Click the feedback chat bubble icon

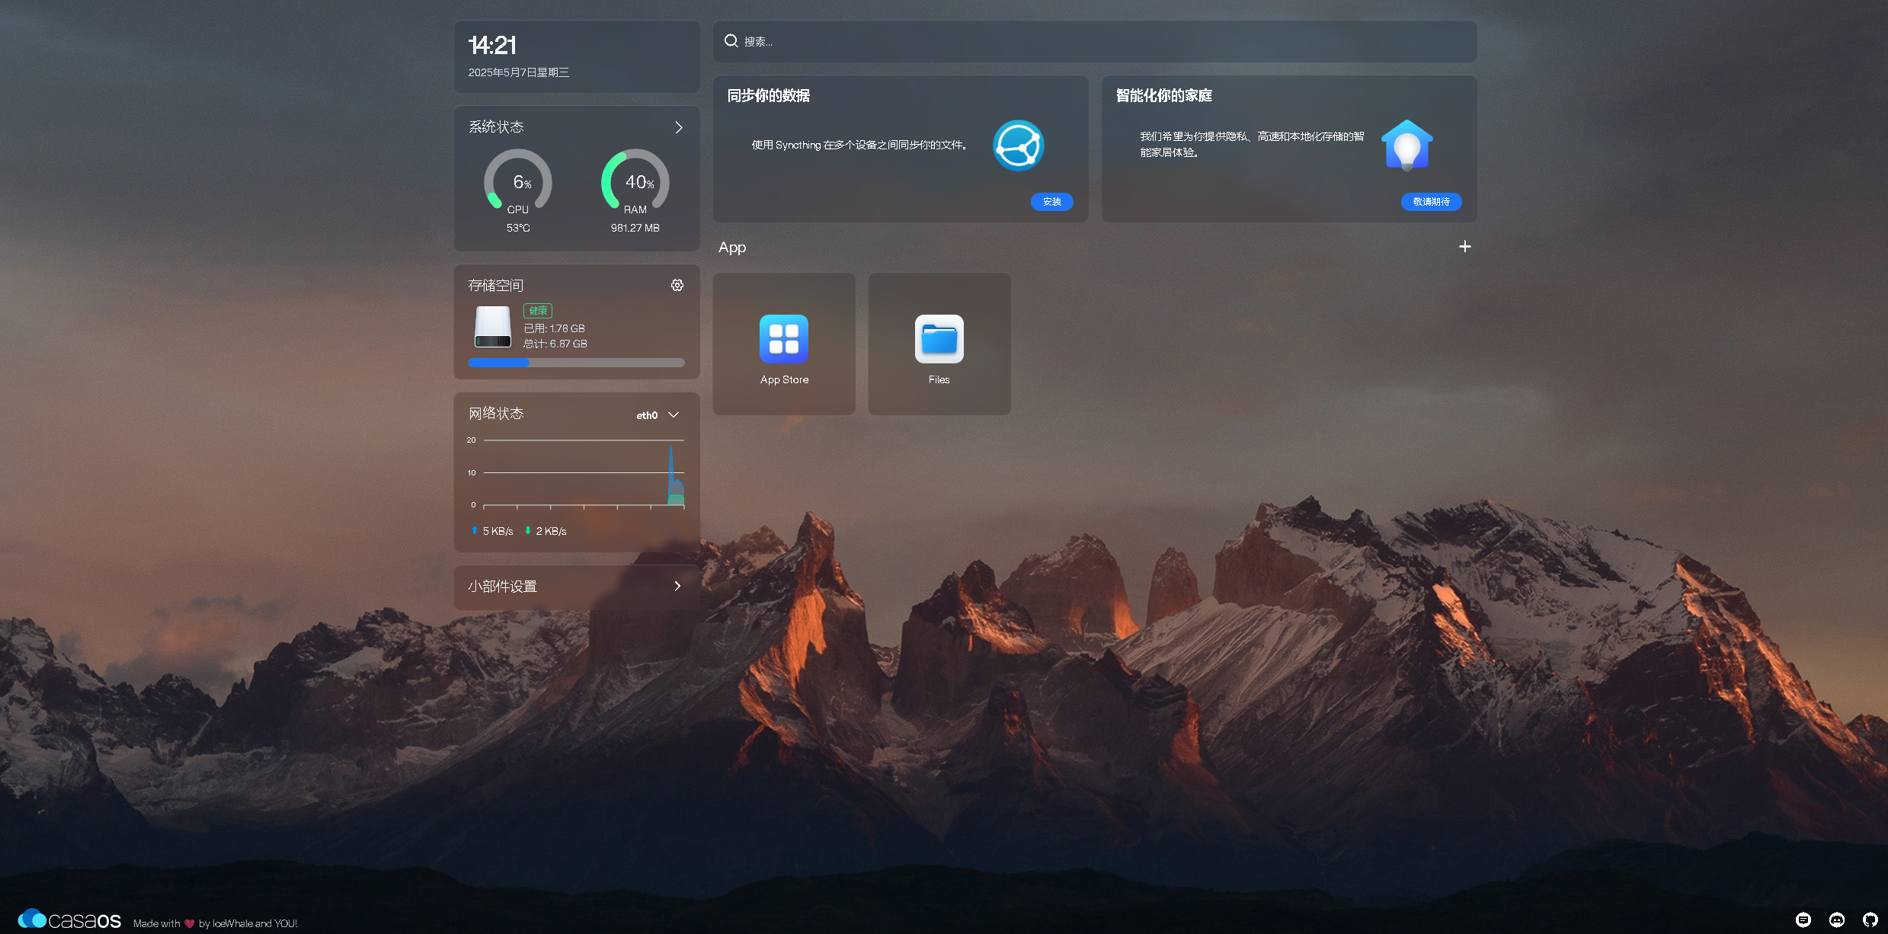[1803, 920]
